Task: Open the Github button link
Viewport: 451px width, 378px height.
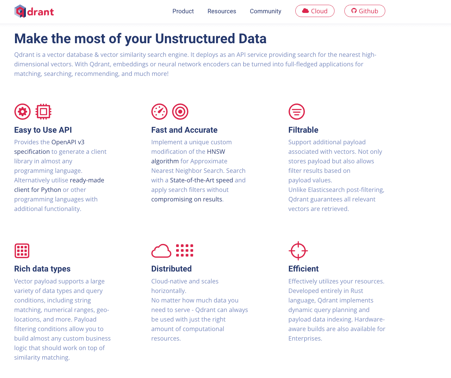Action: pos(364,11)
